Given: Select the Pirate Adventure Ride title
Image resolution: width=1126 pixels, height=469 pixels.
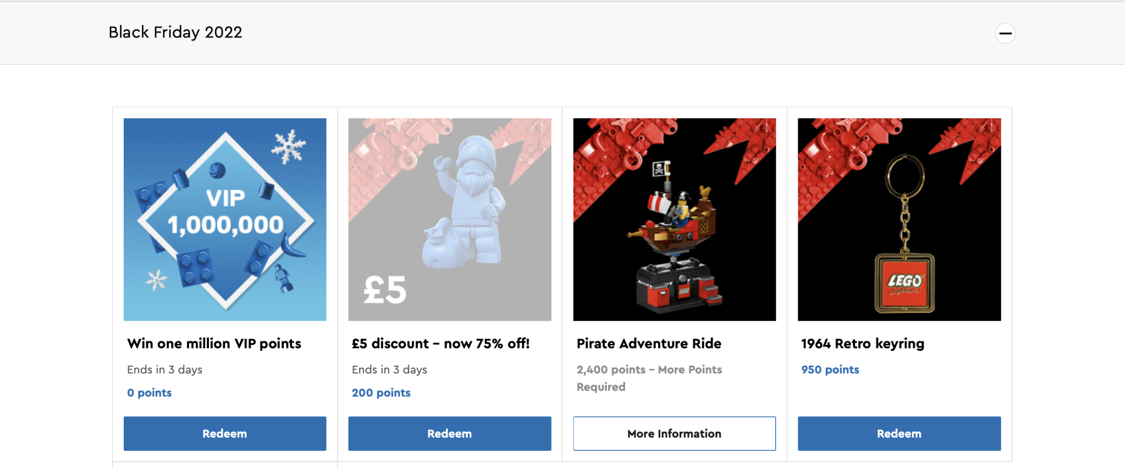Looking at the screenshot, I should [x=649, y=343].
